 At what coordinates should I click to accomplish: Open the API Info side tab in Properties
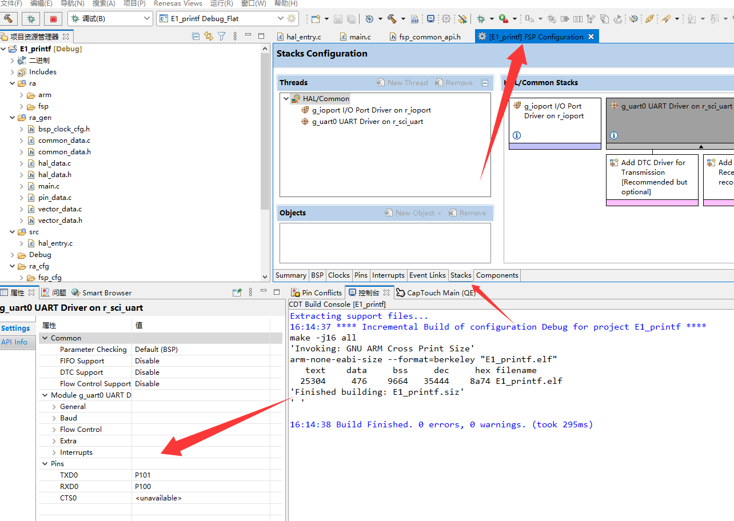[14, 342]
